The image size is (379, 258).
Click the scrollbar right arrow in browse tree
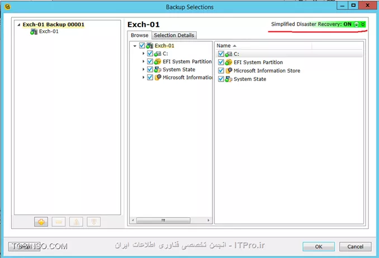click(x=209, y=221)
